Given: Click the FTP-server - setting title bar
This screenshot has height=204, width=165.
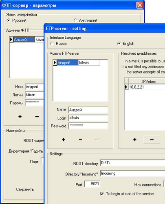Looking at the screenshot, I should point(105,29).
